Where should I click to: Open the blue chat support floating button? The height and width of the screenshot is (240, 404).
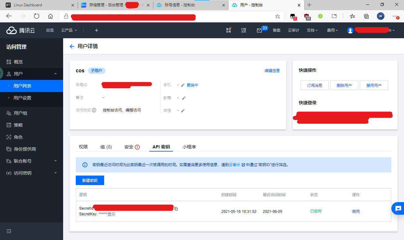[398, 208]
